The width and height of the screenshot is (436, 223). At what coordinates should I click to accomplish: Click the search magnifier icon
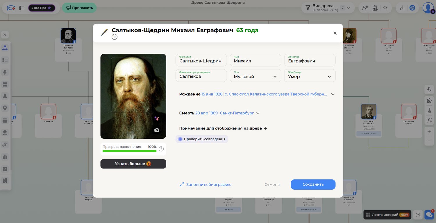tap(385, 8)
